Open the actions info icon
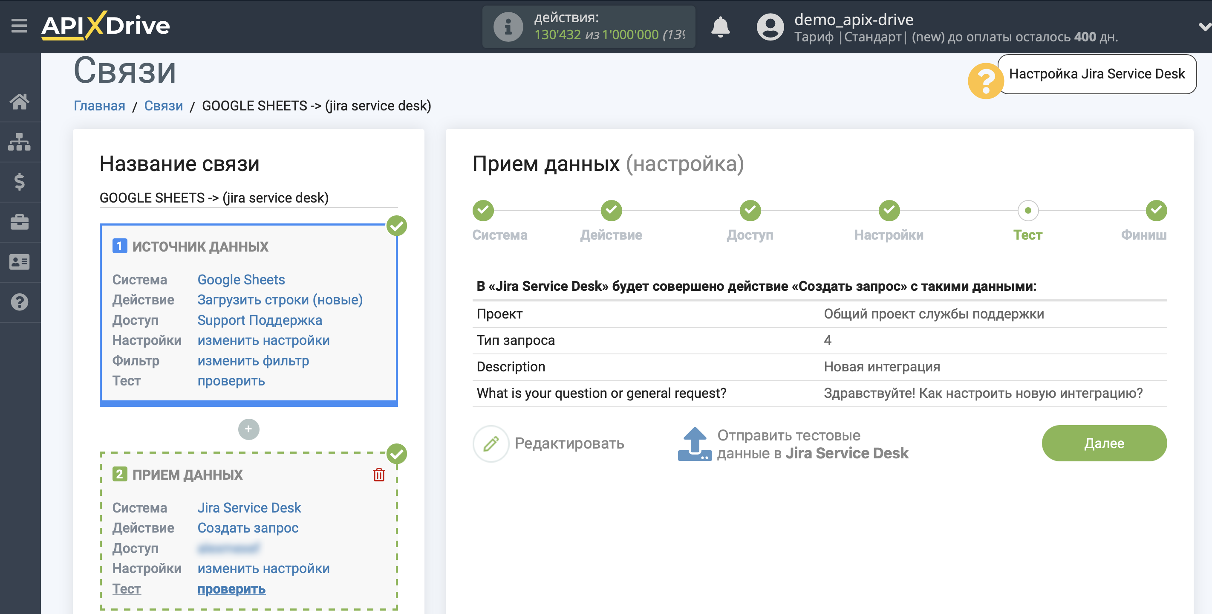 508,27
